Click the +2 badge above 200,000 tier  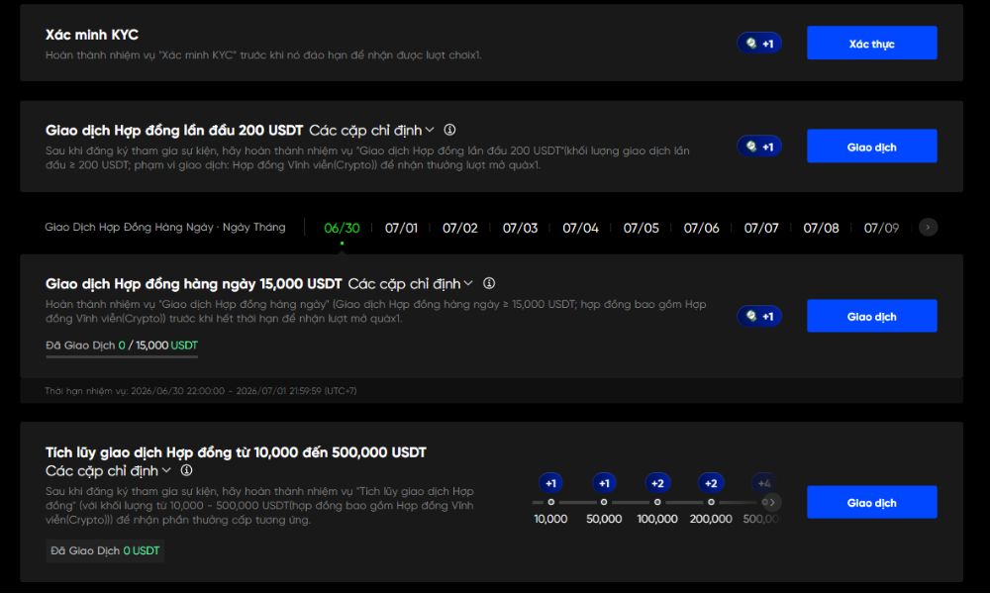711,483
